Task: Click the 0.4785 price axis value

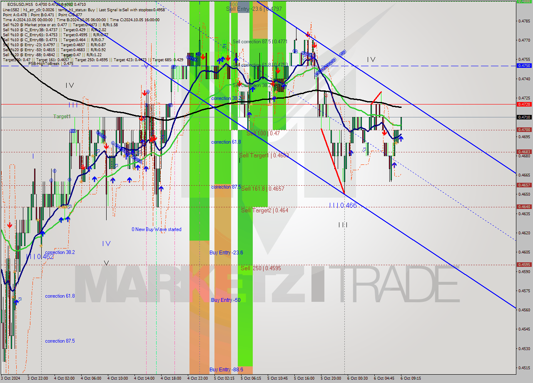Action: 523,21
